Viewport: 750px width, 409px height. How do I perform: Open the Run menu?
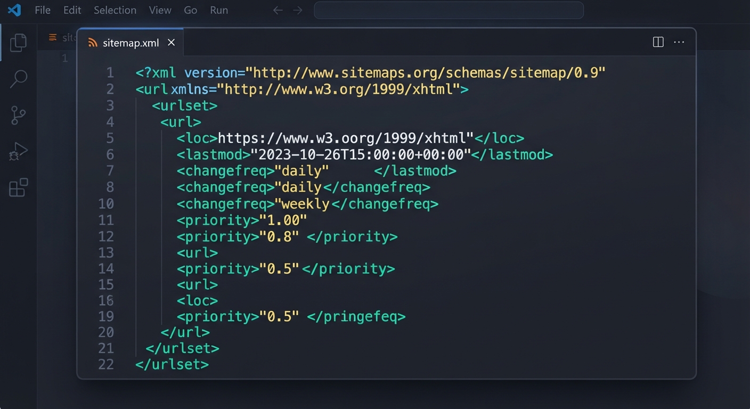[219, 10]
